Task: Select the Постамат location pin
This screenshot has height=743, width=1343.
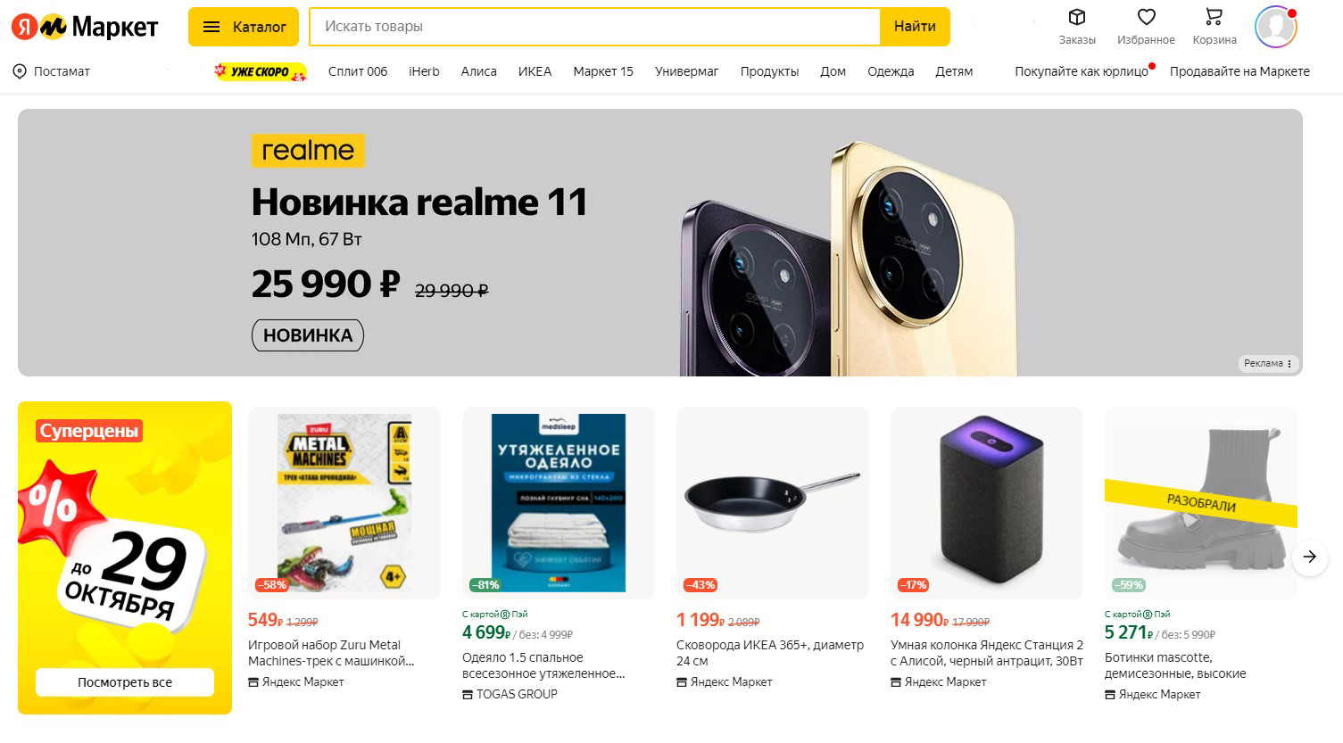Action: pyautogui.click(x=20, y=71)
